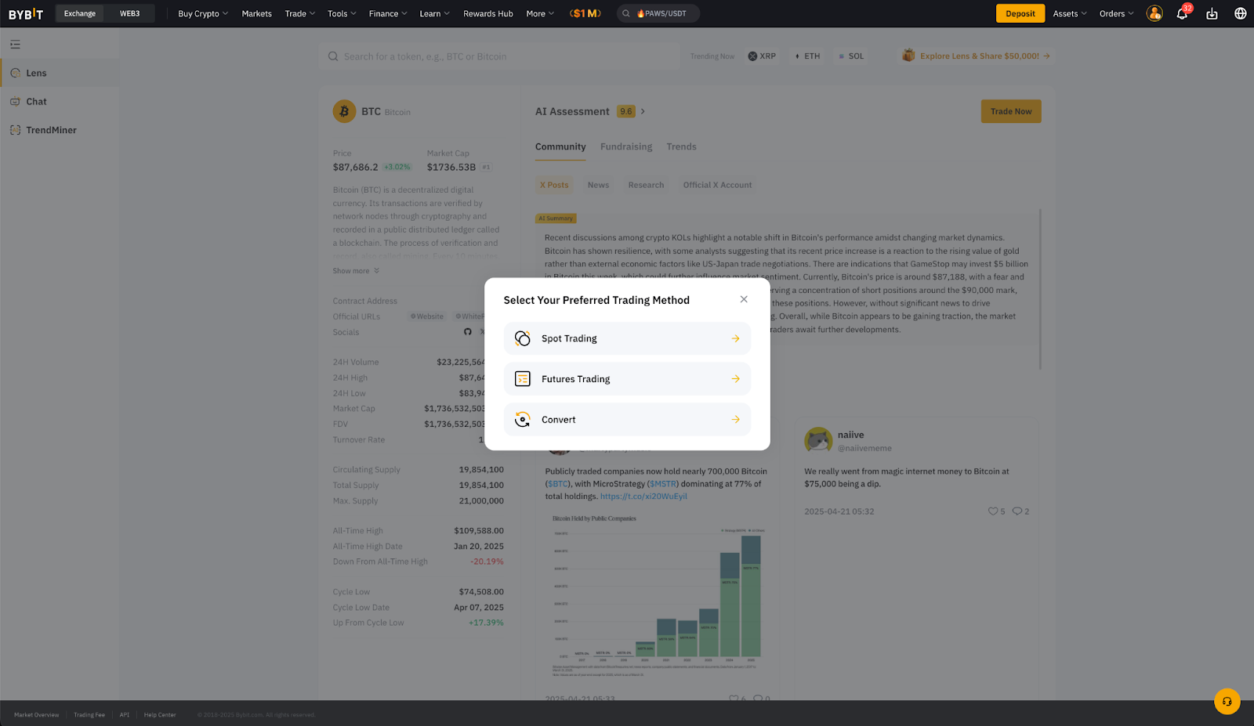Expand the Buy Crypto menu
Screen dimensions: 1254x726
click(x=203, y=13)
